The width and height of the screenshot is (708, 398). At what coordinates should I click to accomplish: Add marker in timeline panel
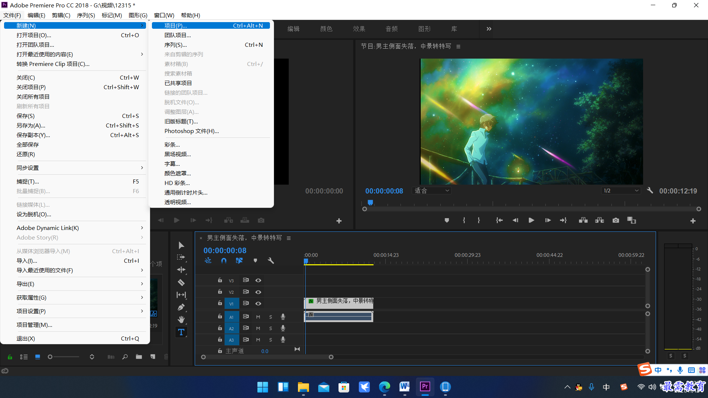pos(255,261)
